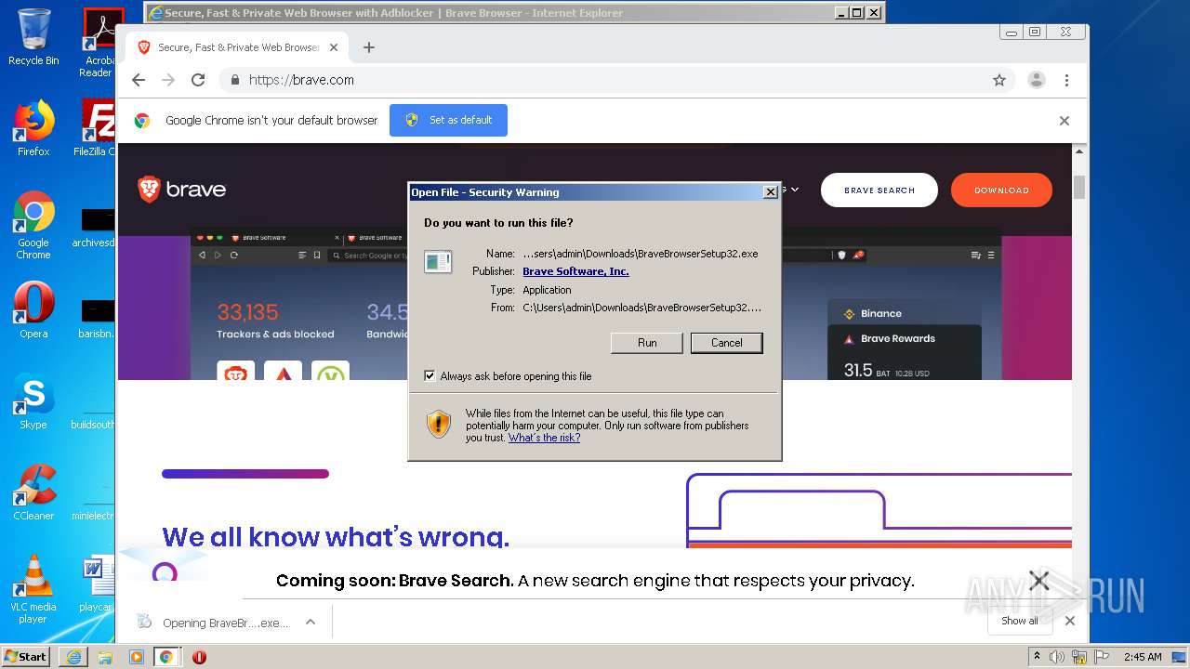
Task: Go back in Chrome
Action: coord(139,80)
